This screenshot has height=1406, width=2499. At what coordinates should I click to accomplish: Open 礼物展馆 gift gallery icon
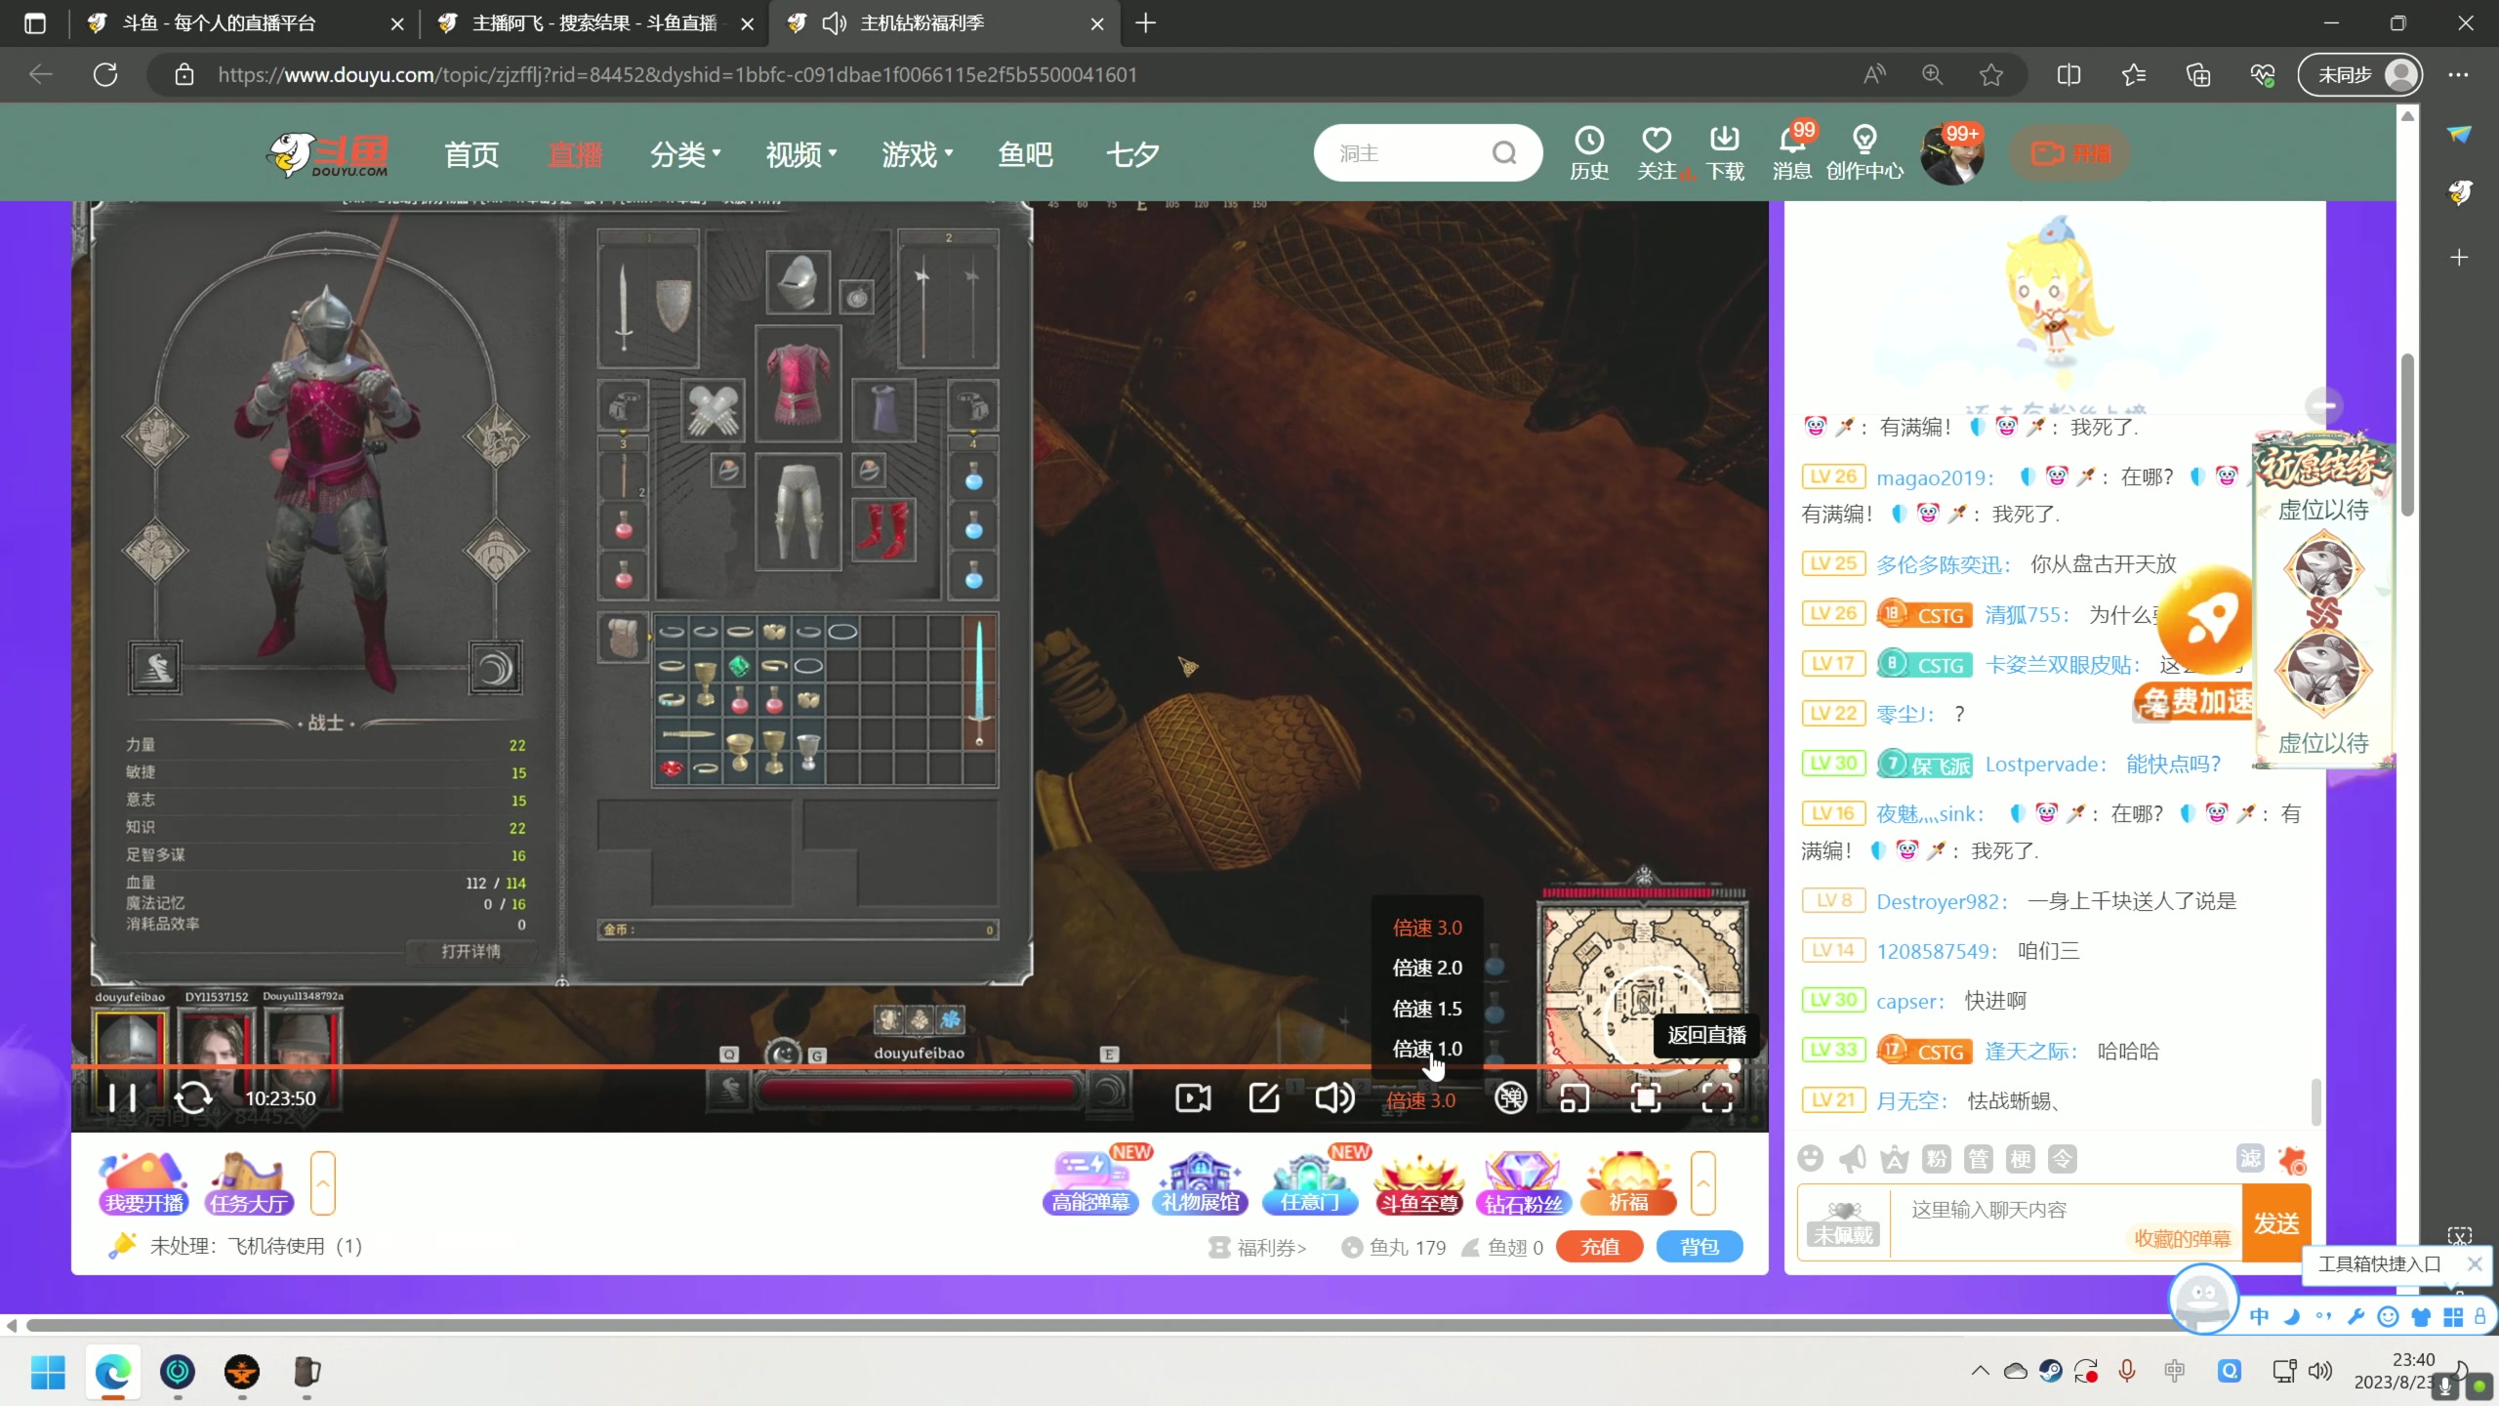tap(1200, 1182)
